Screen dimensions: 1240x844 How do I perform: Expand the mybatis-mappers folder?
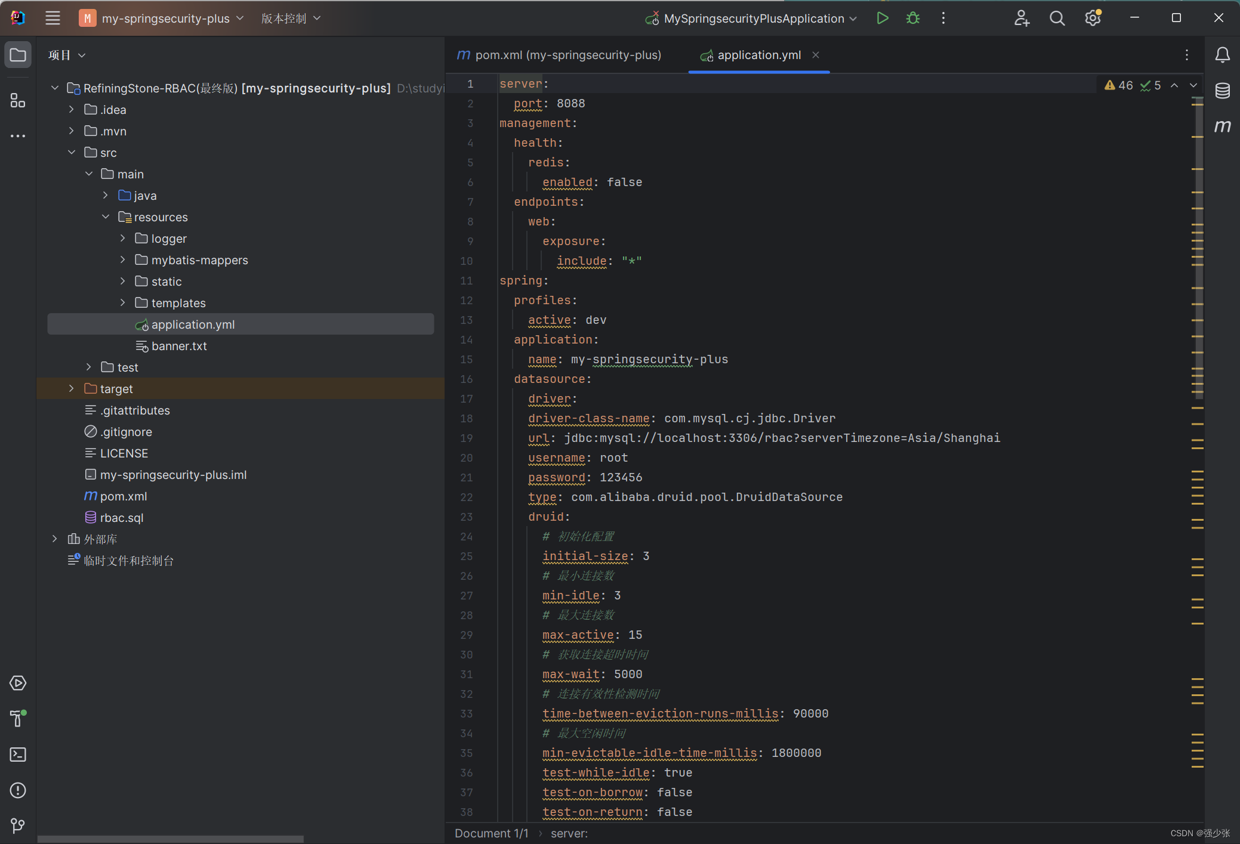coord(122,260)
